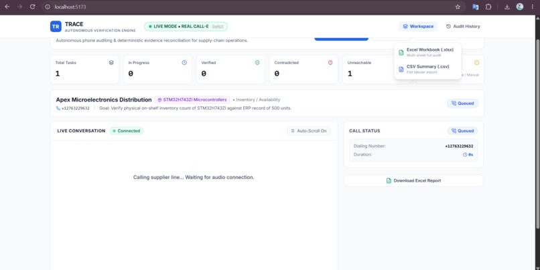Click the CALL STATUS heading

(x=364, y=131)
